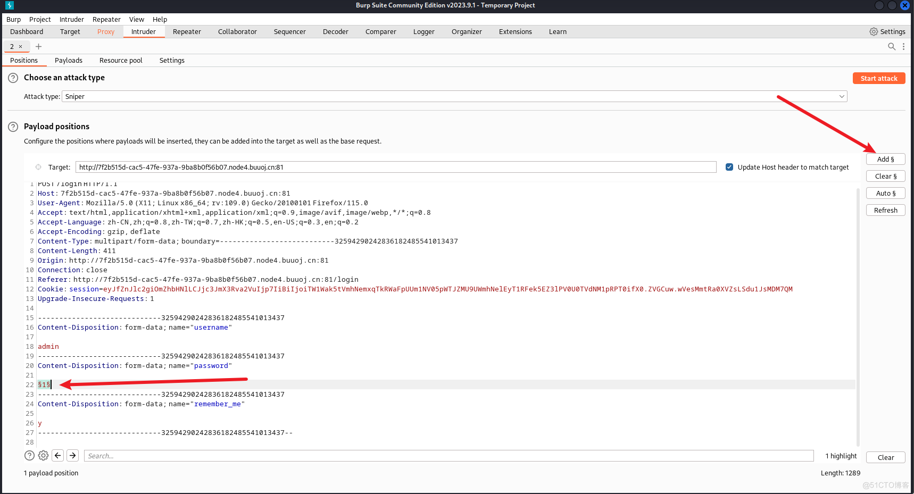Viewport: 914px width, 494px height.
Task: Switch to the Organizer tab
Action: [467, 32]
